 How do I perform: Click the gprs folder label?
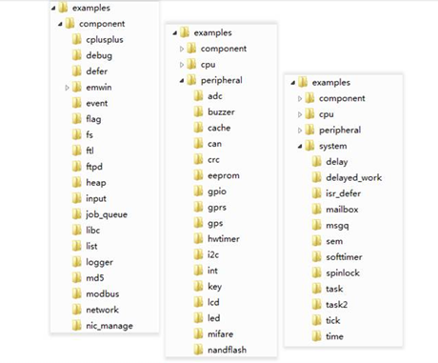(x=217, y=208)
